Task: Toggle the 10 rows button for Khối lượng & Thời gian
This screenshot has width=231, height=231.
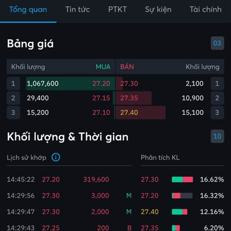Action: click(x=217, y=136)
